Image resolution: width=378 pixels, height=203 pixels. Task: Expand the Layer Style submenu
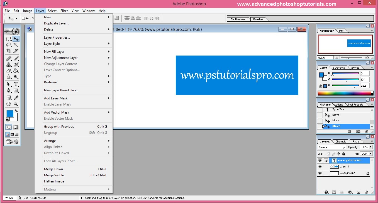(77, 44)
